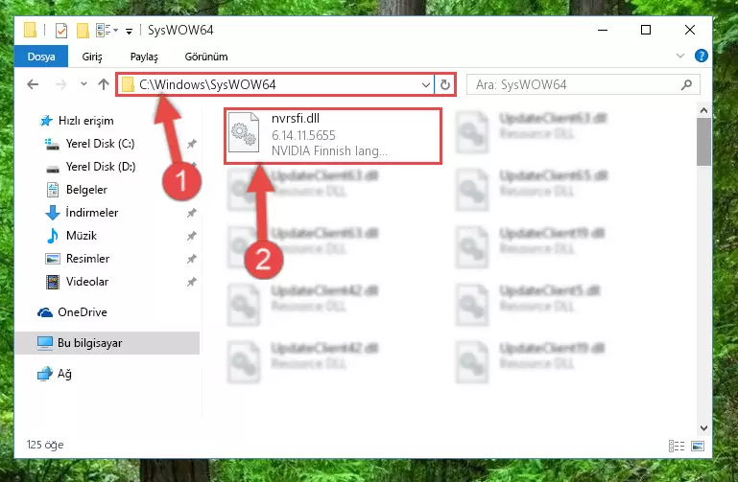Open recent locations dropdown arrow

[83, 84]
